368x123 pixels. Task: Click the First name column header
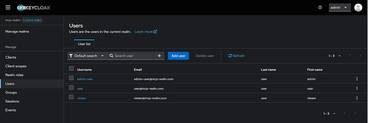pyautogui.click(x=315, y=69)
